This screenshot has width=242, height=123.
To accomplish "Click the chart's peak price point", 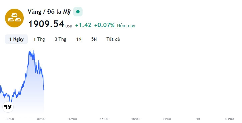I will [x=33, y=50].
